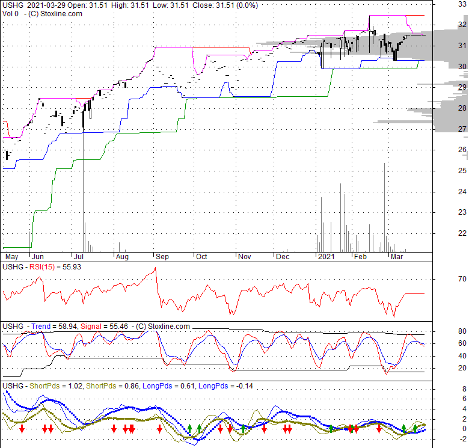Select the Oct label on the time axis
Screen dimensions: 469x448
(201, 257)
